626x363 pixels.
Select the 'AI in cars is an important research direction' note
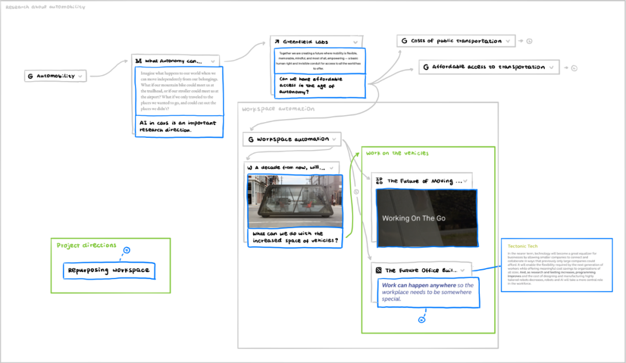point(179,126)
